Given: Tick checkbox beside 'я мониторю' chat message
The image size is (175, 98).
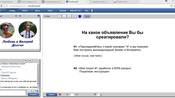Looking at the screenshot, I should 0,87.
